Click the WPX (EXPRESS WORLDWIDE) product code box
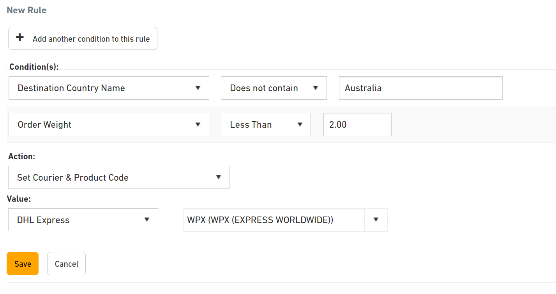Viewport: 556px width, 294px height. pos(274,220)
